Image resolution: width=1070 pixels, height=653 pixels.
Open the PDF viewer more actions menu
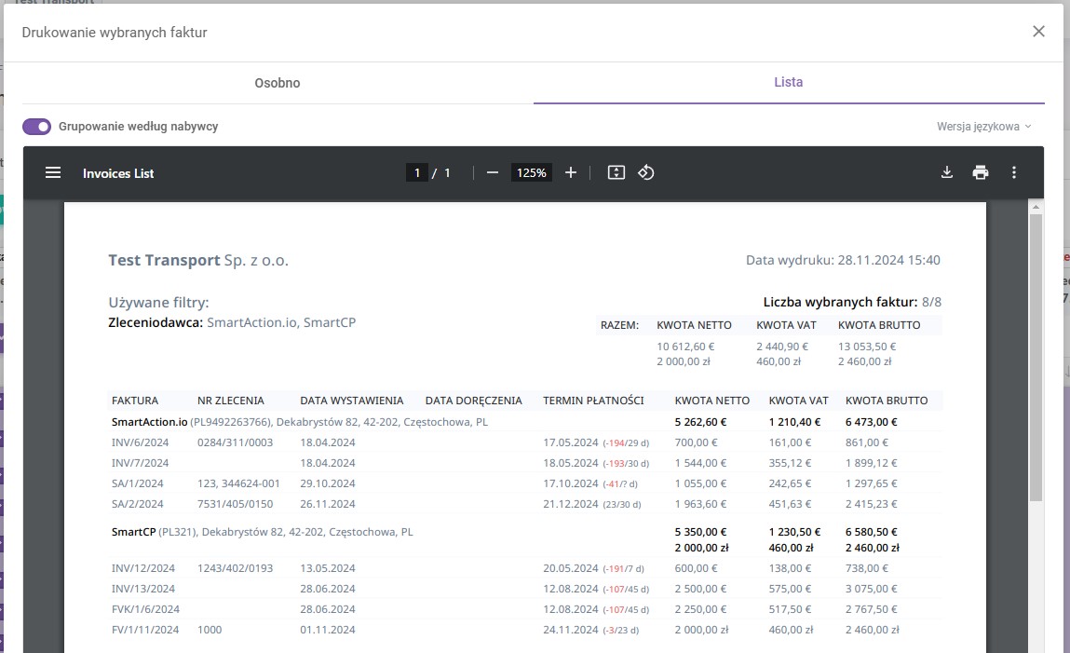[1014, 172]
